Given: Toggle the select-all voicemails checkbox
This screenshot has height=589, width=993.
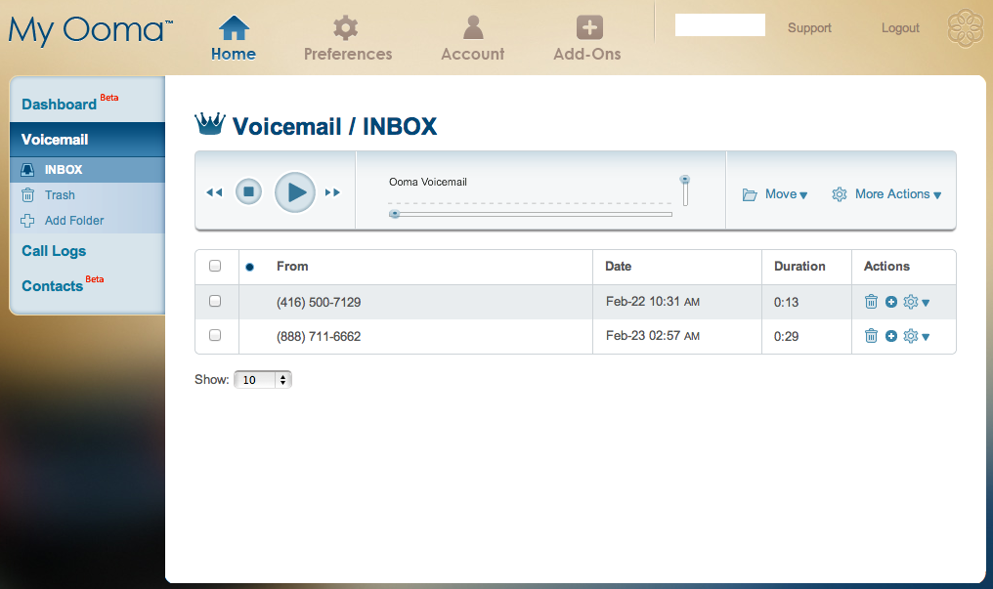Looking at the screenshot, I should click(x=215, y=266).
